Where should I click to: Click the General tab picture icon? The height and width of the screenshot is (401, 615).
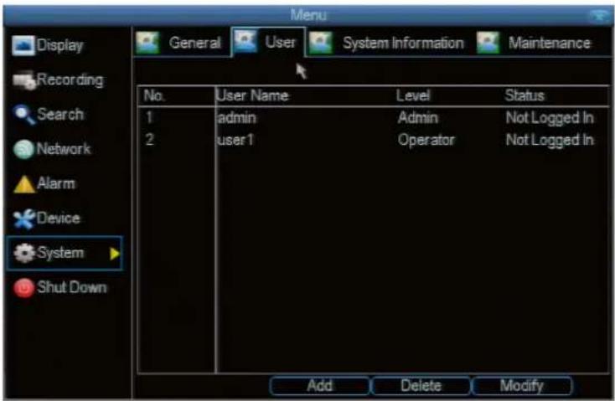click(147, 43)
